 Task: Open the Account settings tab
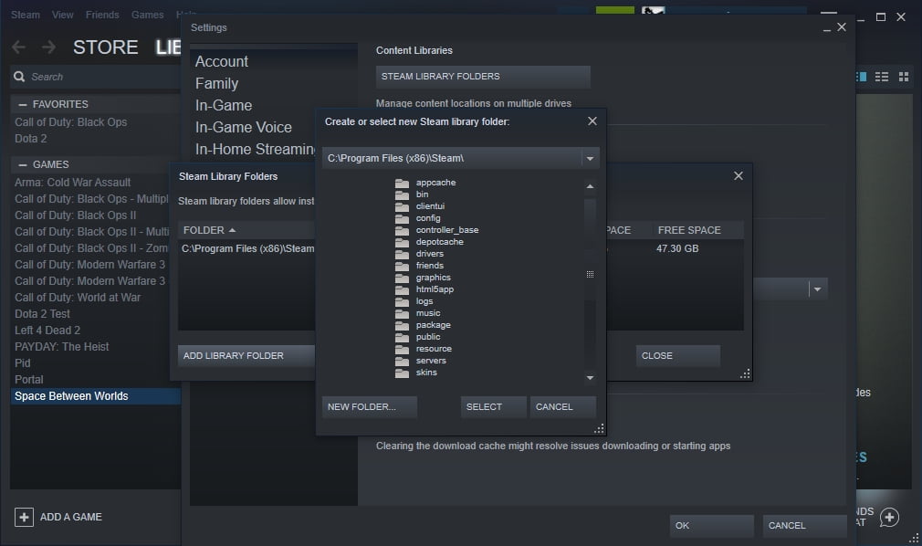pos(222,61)
